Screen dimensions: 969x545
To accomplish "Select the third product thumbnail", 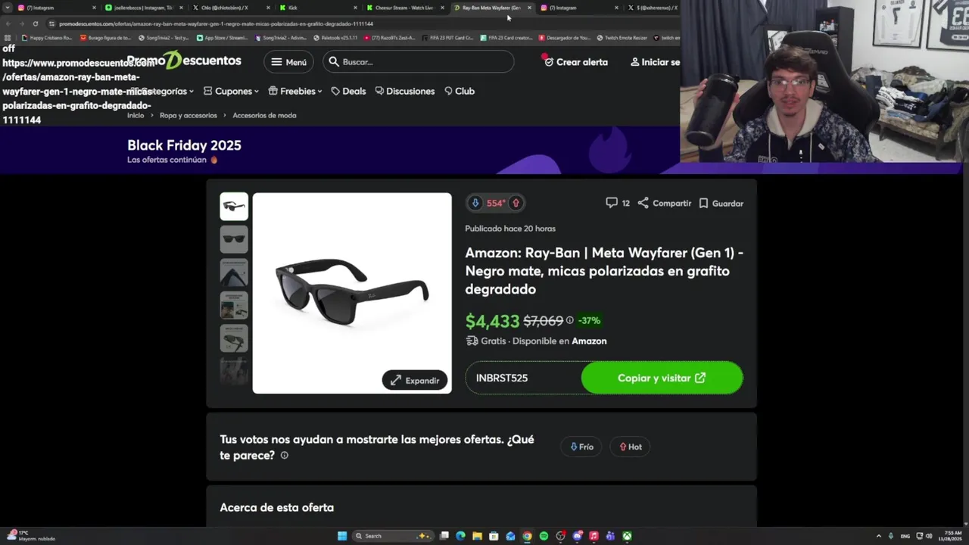I will click(x=234, y=272).
